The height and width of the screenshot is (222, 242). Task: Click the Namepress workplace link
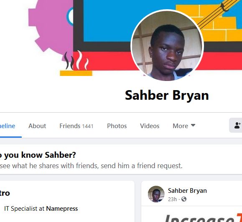pyautogui.click(x=62, y=209)
